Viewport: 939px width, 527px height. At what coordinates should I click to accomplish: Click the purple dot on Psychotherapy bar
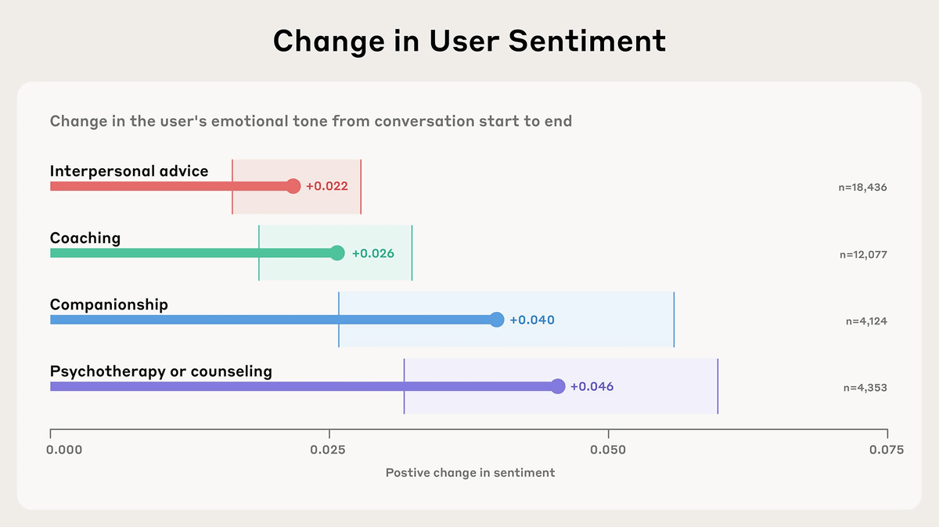click(557, 386)
